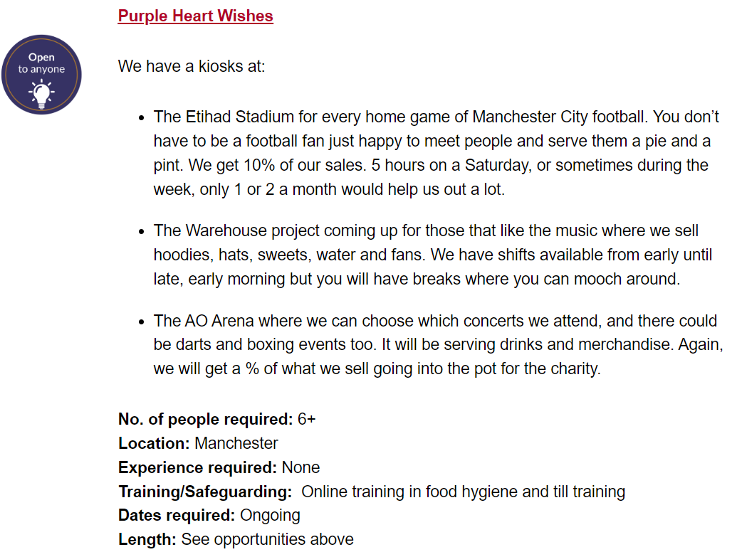Viewport: 737px width, 552px height.
Task: Click the bullet marker beside AO Arena item
Action: point(142,322)
